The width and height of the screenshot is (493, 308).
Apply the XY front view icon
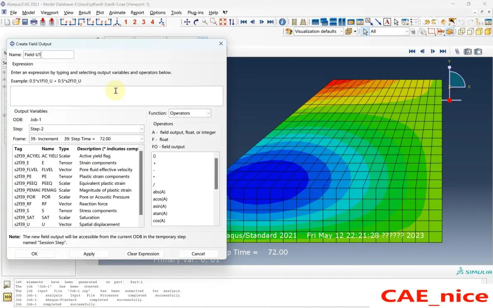(64, 22)
